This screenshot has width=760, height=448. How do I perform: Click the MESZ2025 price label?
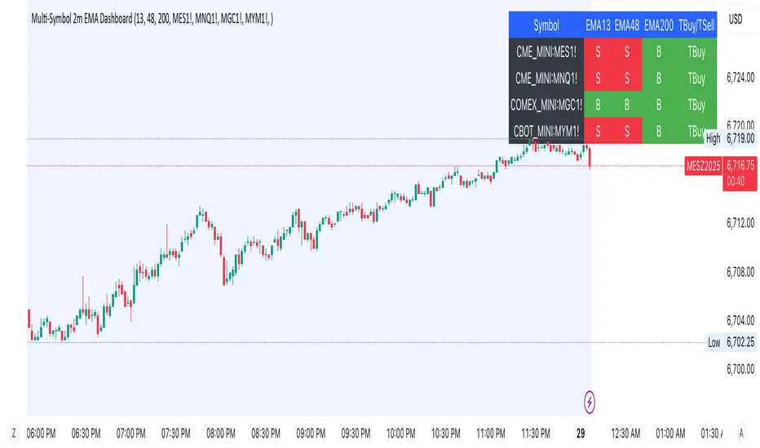(x=704, y=166)
